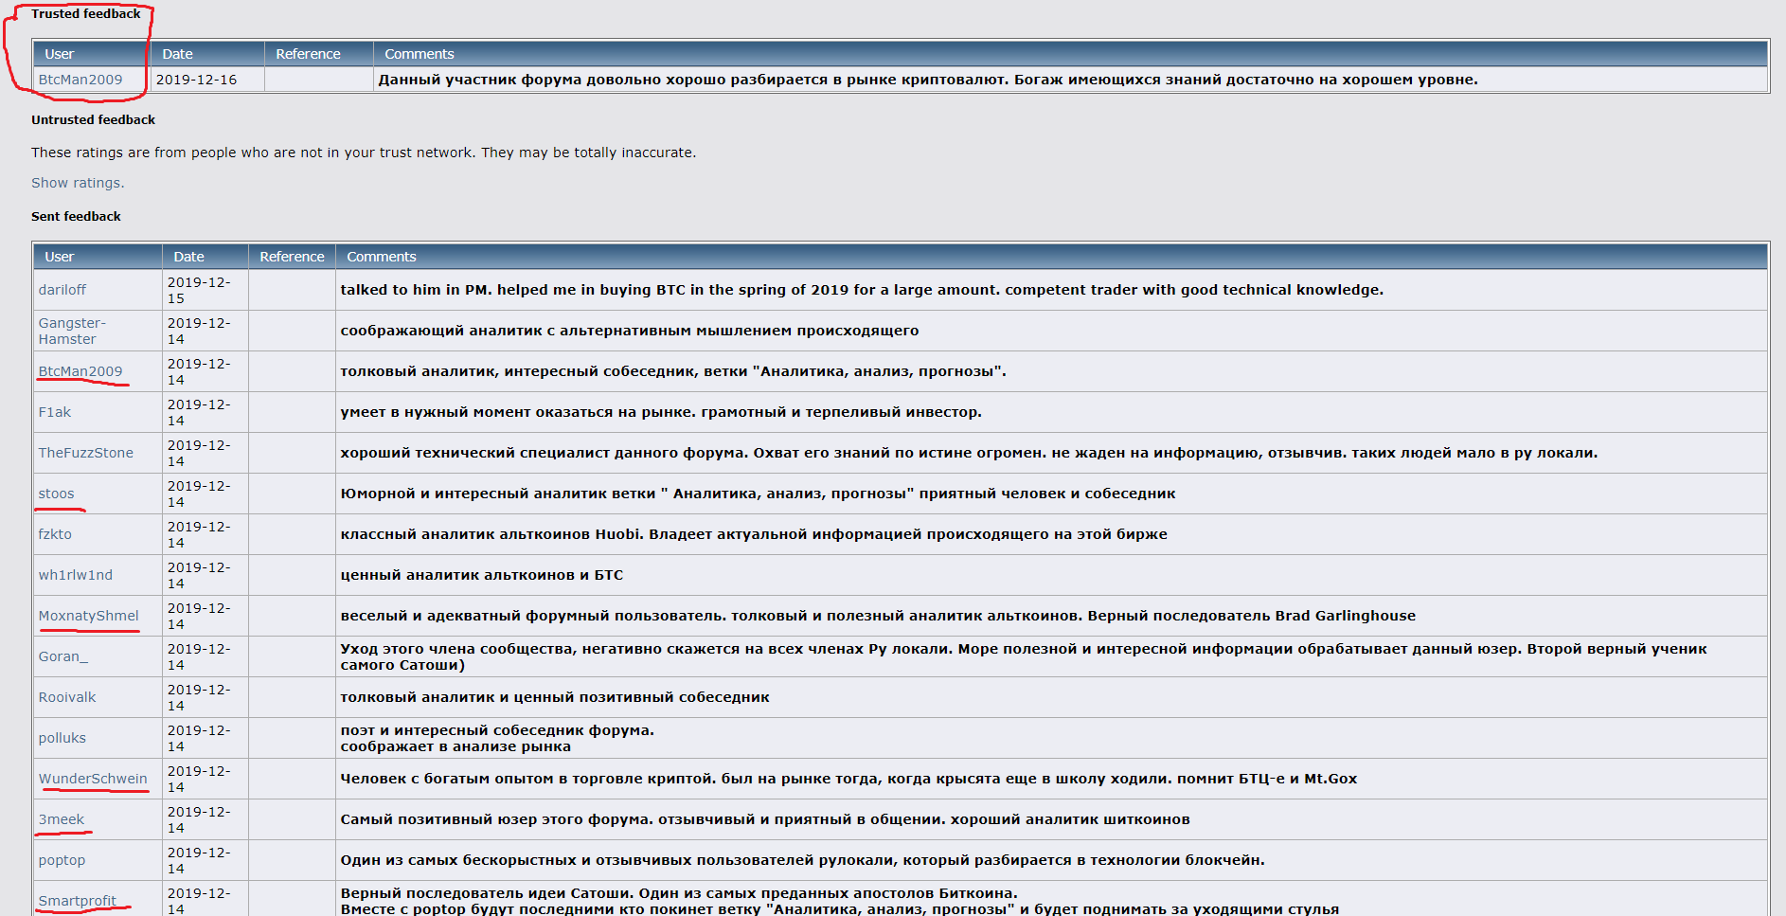Click the Trusted feedback heading
The height and width of the screenshot is (916, 1786).
pos(86,14)
